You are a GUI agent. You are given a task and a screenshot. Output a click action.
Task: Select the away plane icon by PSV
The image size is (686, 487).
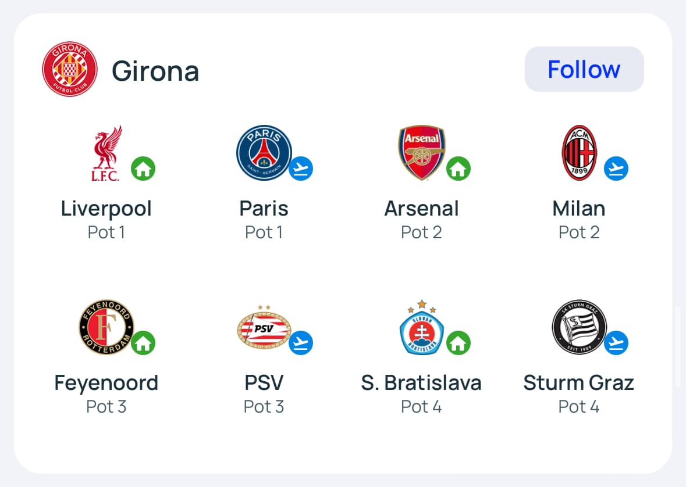coord(301,343)
